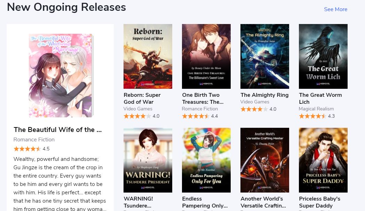Open the Priceless Baby's Super Daddy title link
This screenshot has width=365, height=211.
[x=320, y=202]
